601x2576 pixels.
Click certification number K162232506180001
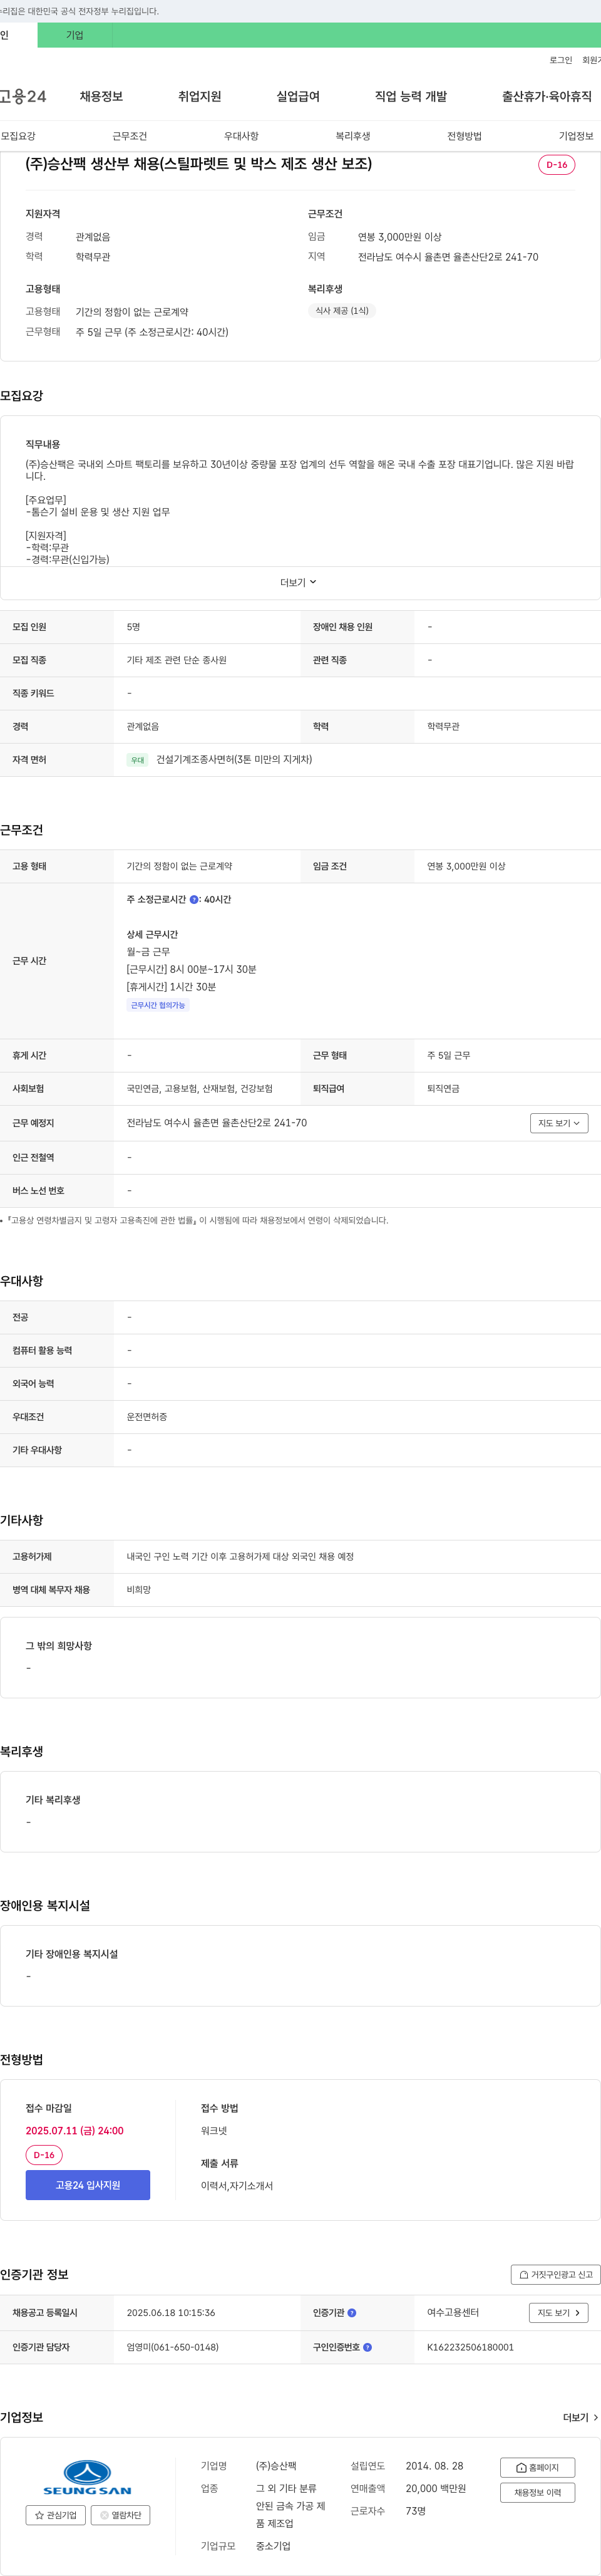click(470, 2347)
